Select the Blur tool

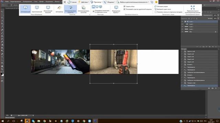(2, 48)
